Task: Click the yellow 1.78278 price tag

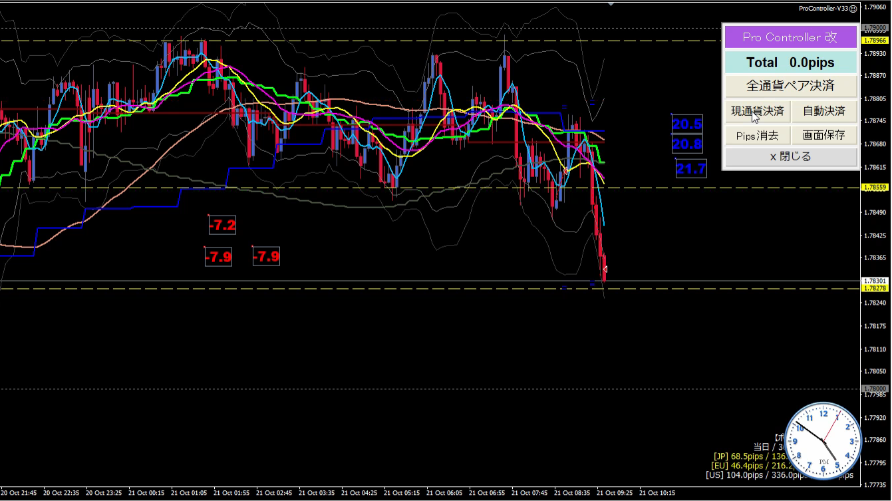Action: [x=874, y=288]
